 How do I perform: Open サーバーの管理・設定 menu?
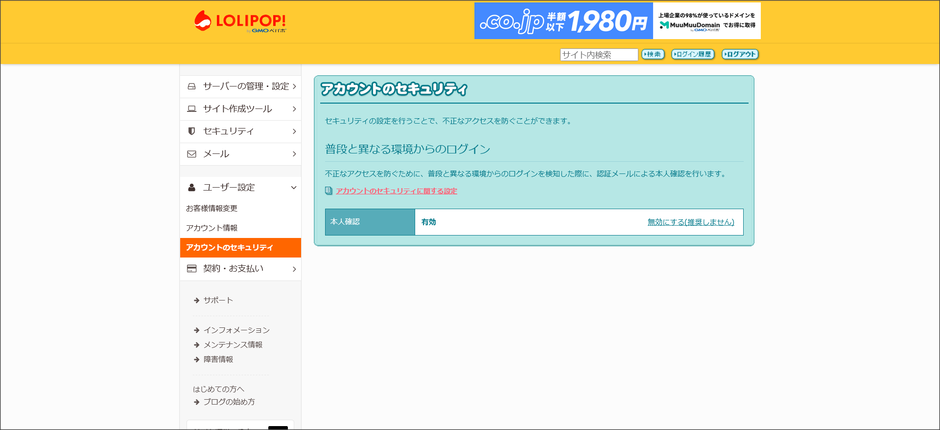pos(240,86)
